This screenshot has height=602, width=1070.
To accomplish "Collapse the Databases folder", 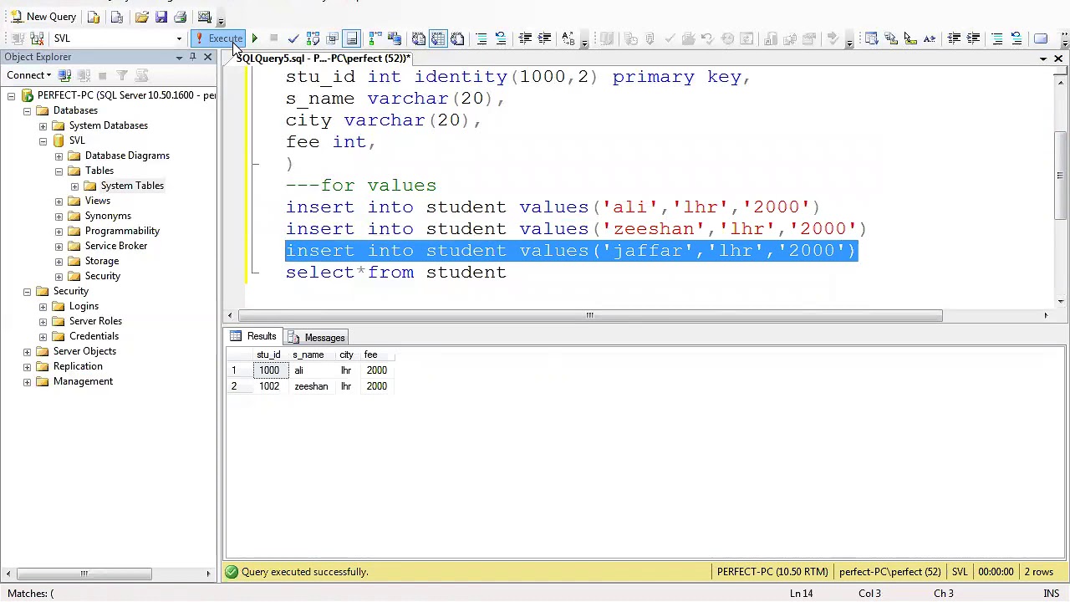I will (27, 110).
